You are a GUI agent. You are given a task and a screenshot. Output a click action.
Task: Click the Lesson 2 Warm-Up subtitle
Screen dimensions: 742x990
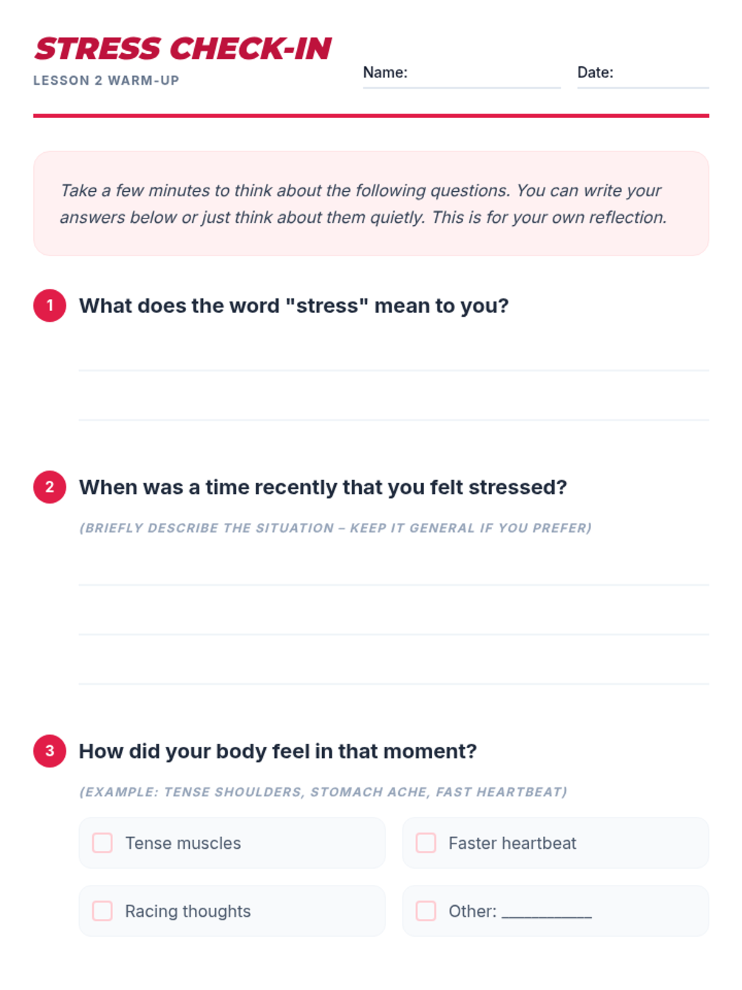coord(106,80)
